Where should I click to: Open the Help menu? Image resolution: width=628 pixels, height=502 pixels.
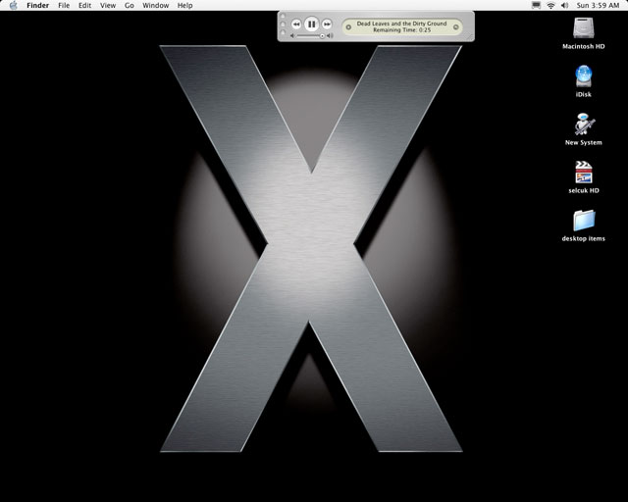point(184,5)
